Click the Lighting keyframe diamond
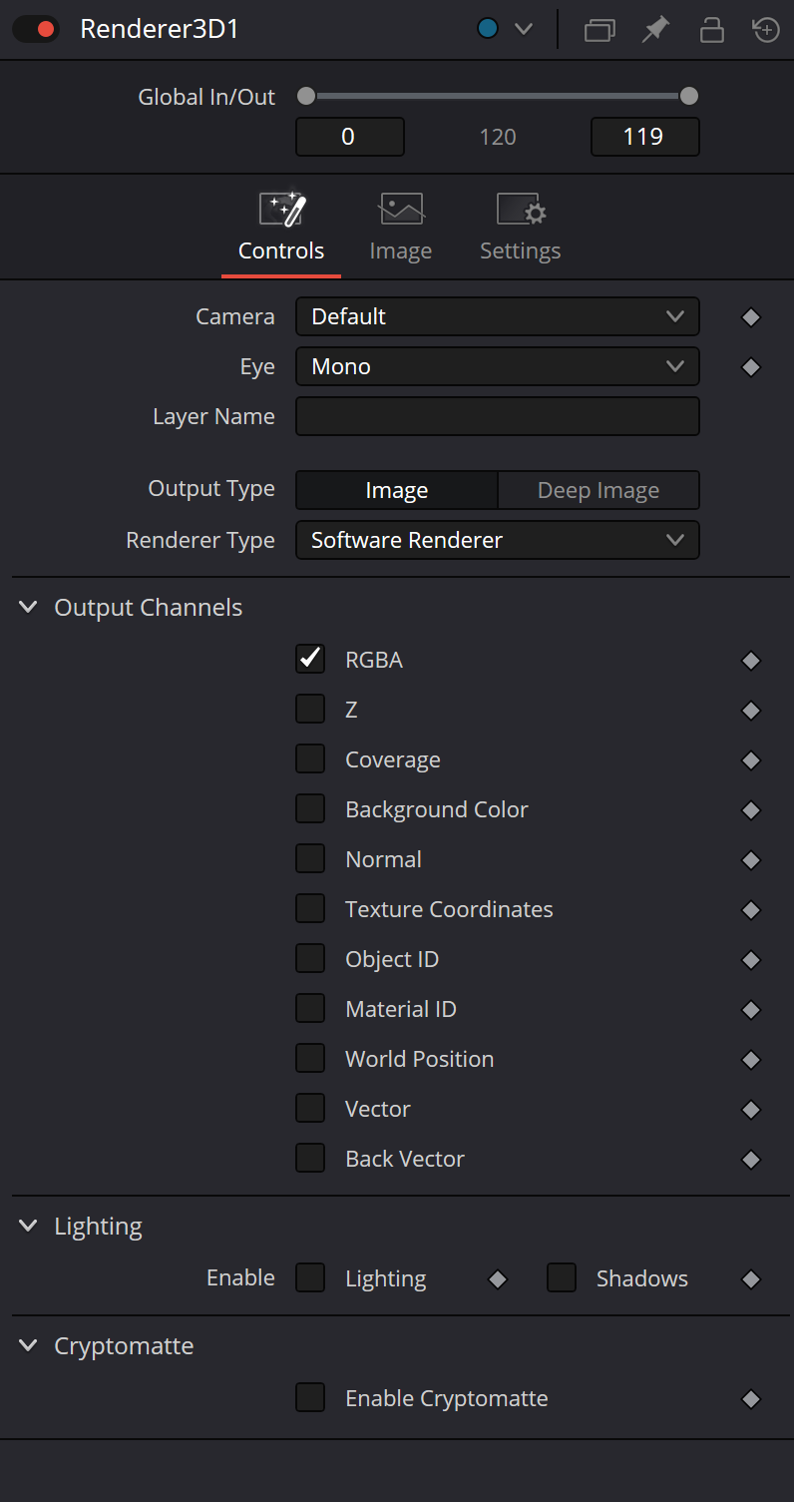 pos(498,1279)
